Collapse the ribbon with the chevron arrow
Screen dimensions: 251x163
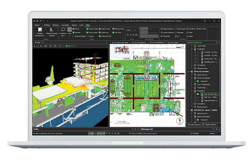pyautogui.click(x=218, y=38)
